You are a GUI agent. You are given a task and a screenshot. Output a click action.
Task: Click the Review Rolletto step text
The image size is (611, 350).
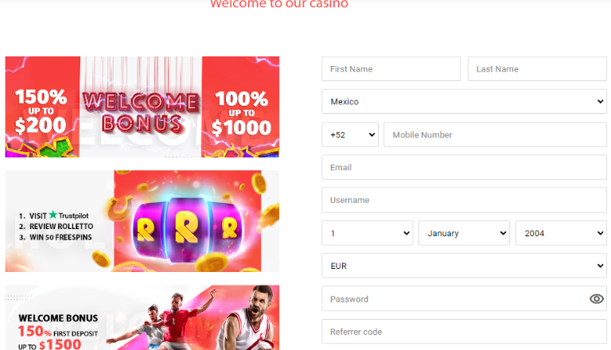[x=61, y=227]
